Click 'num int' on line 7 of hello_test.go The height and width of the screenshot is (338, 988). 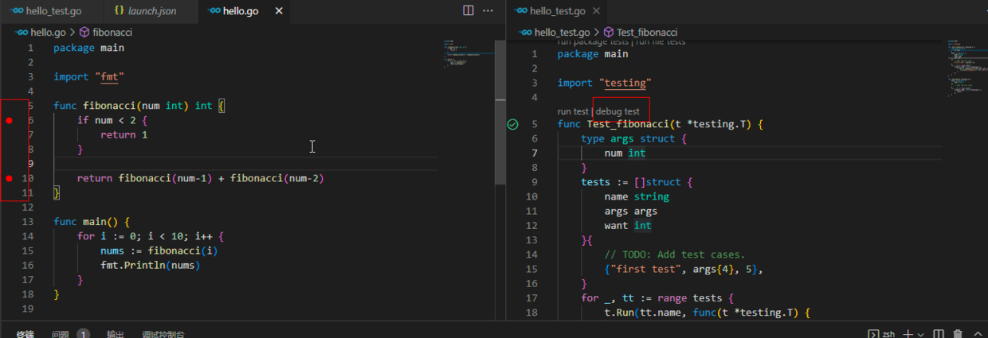(x=625, y=153)
